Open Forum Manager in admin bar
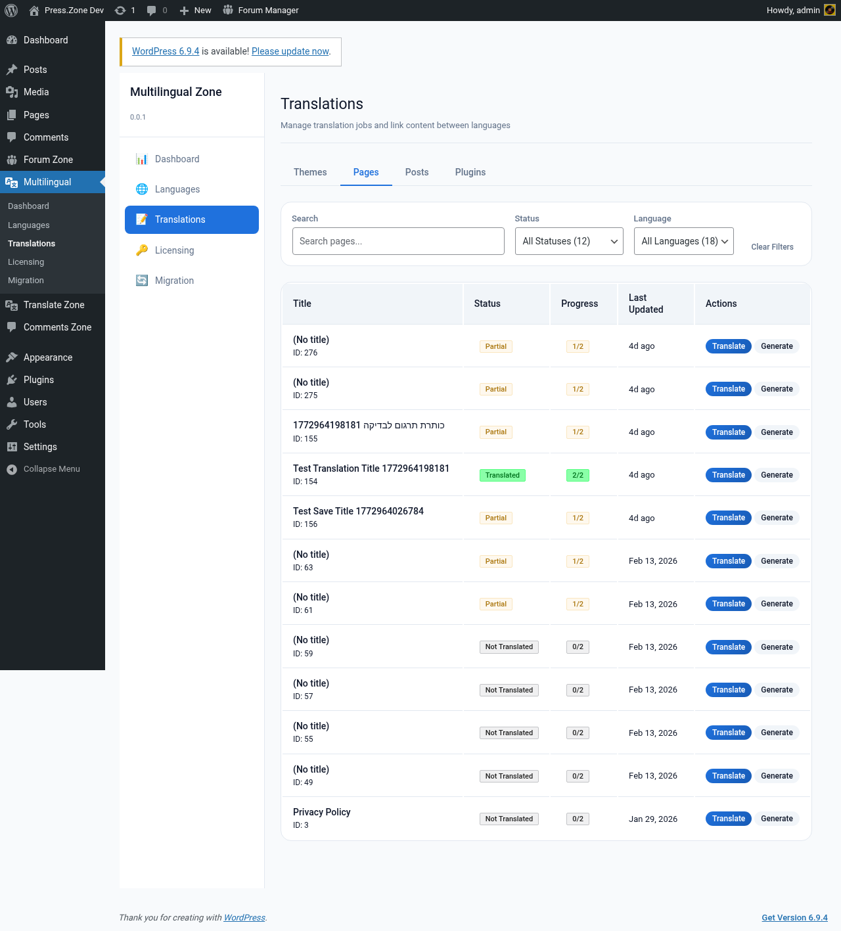Image resolution: width=841 pixels, height=931 pixels. pos(261,11)
